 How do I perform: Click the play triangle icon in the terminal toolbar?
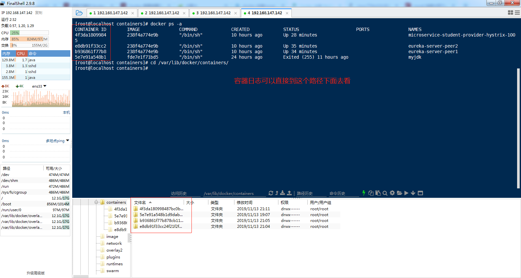tap(406, 193)
